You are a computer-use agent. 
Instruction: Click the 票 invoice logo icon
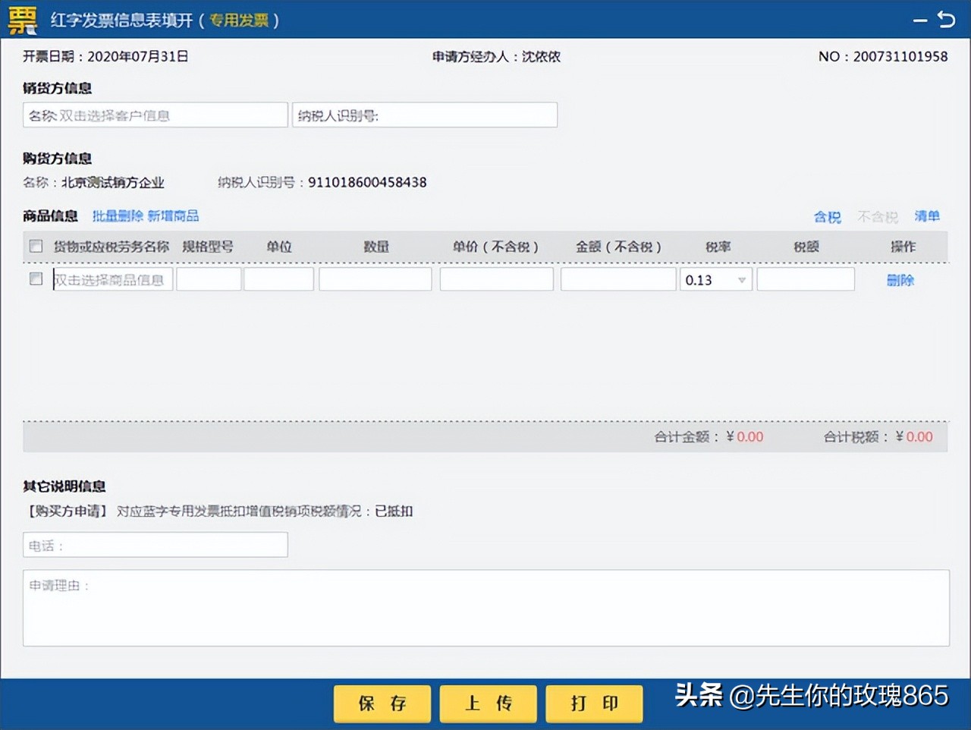(21, 19)
